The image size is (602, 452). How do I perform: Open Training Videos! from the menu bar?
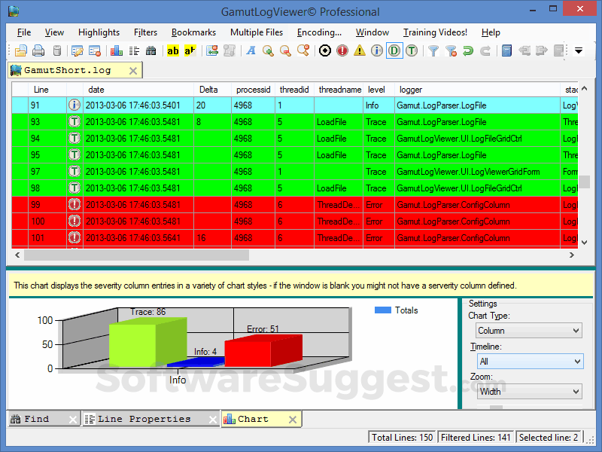[435, 32]
